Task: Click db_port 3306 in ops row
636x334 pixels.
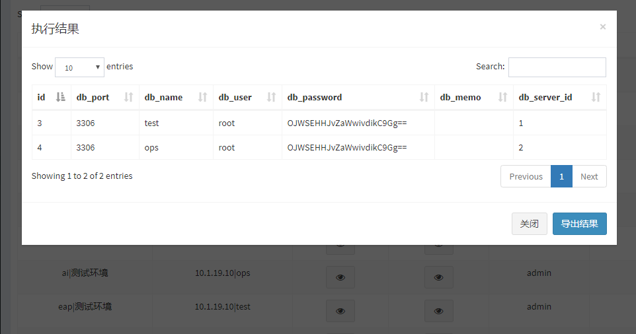Action: (85, 148)
